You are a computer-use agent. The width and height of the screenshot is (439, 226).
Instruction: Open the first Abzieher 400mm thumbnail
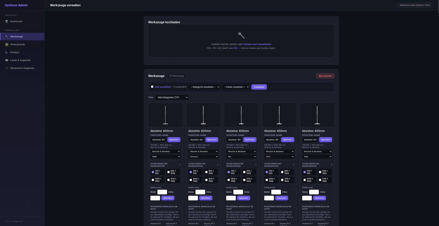165,115
